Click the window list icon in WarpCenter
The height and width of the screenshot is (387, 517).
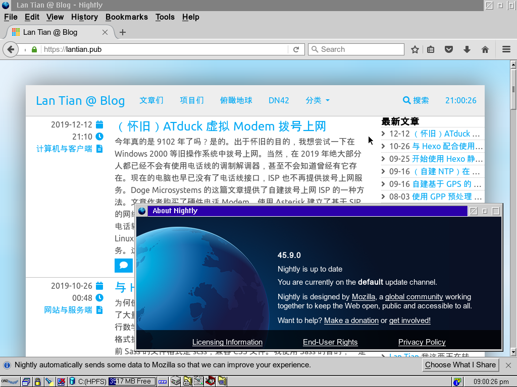coord(26,381)
